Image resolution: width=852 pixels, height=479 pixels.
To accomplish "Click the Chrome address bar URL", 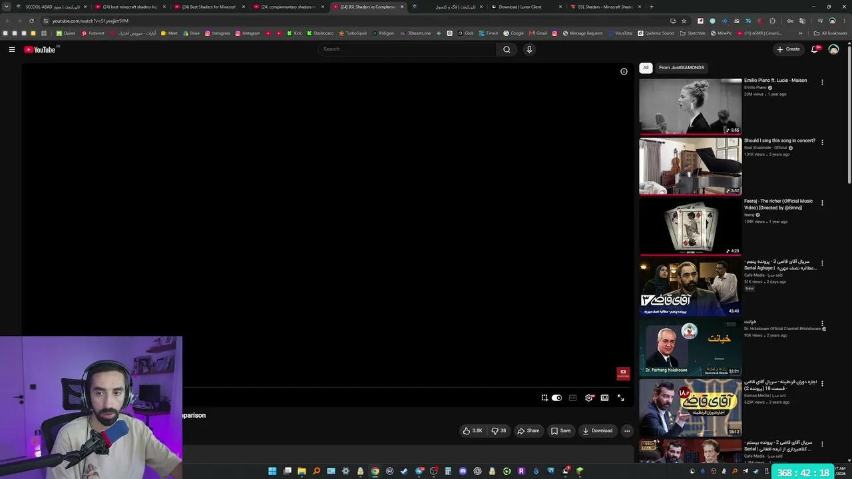I will tap(91, 21).
